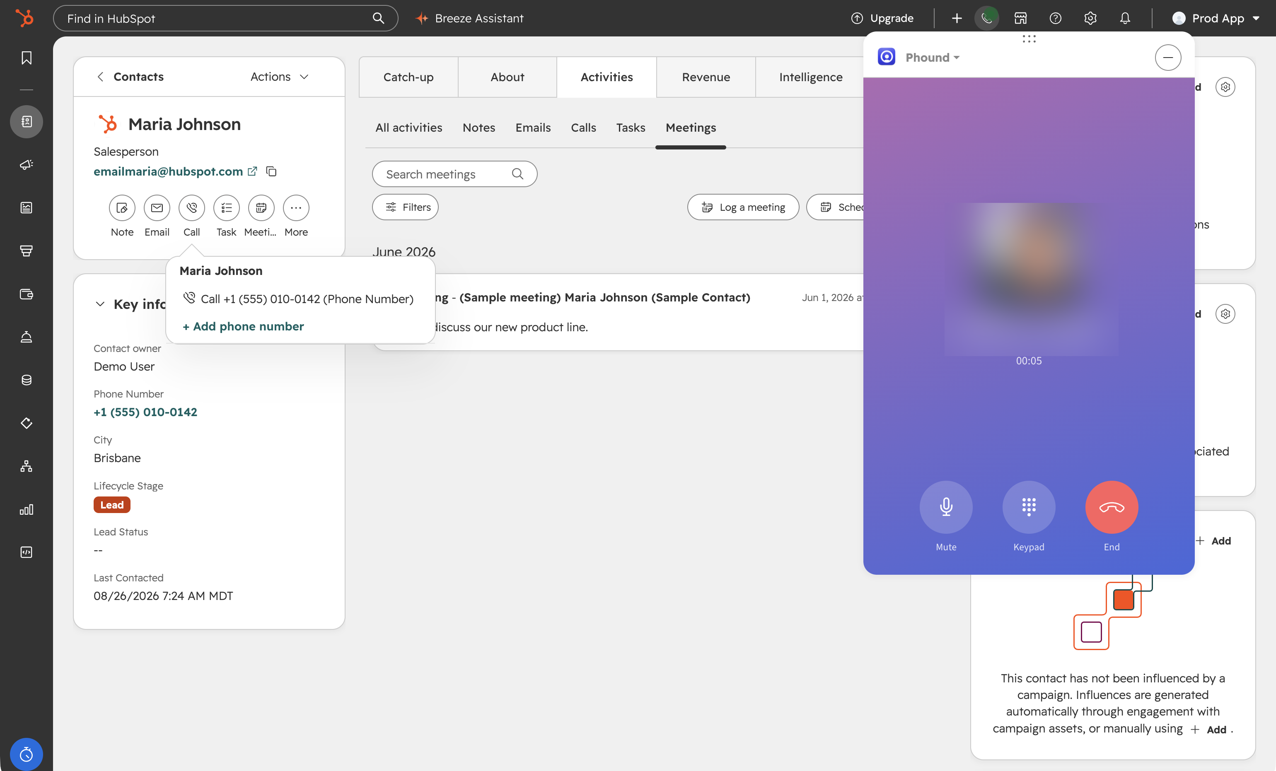Screen dimensions: 1276x771
Task: Open the More actions ellipsis button
Action: [x=296, y=207]
